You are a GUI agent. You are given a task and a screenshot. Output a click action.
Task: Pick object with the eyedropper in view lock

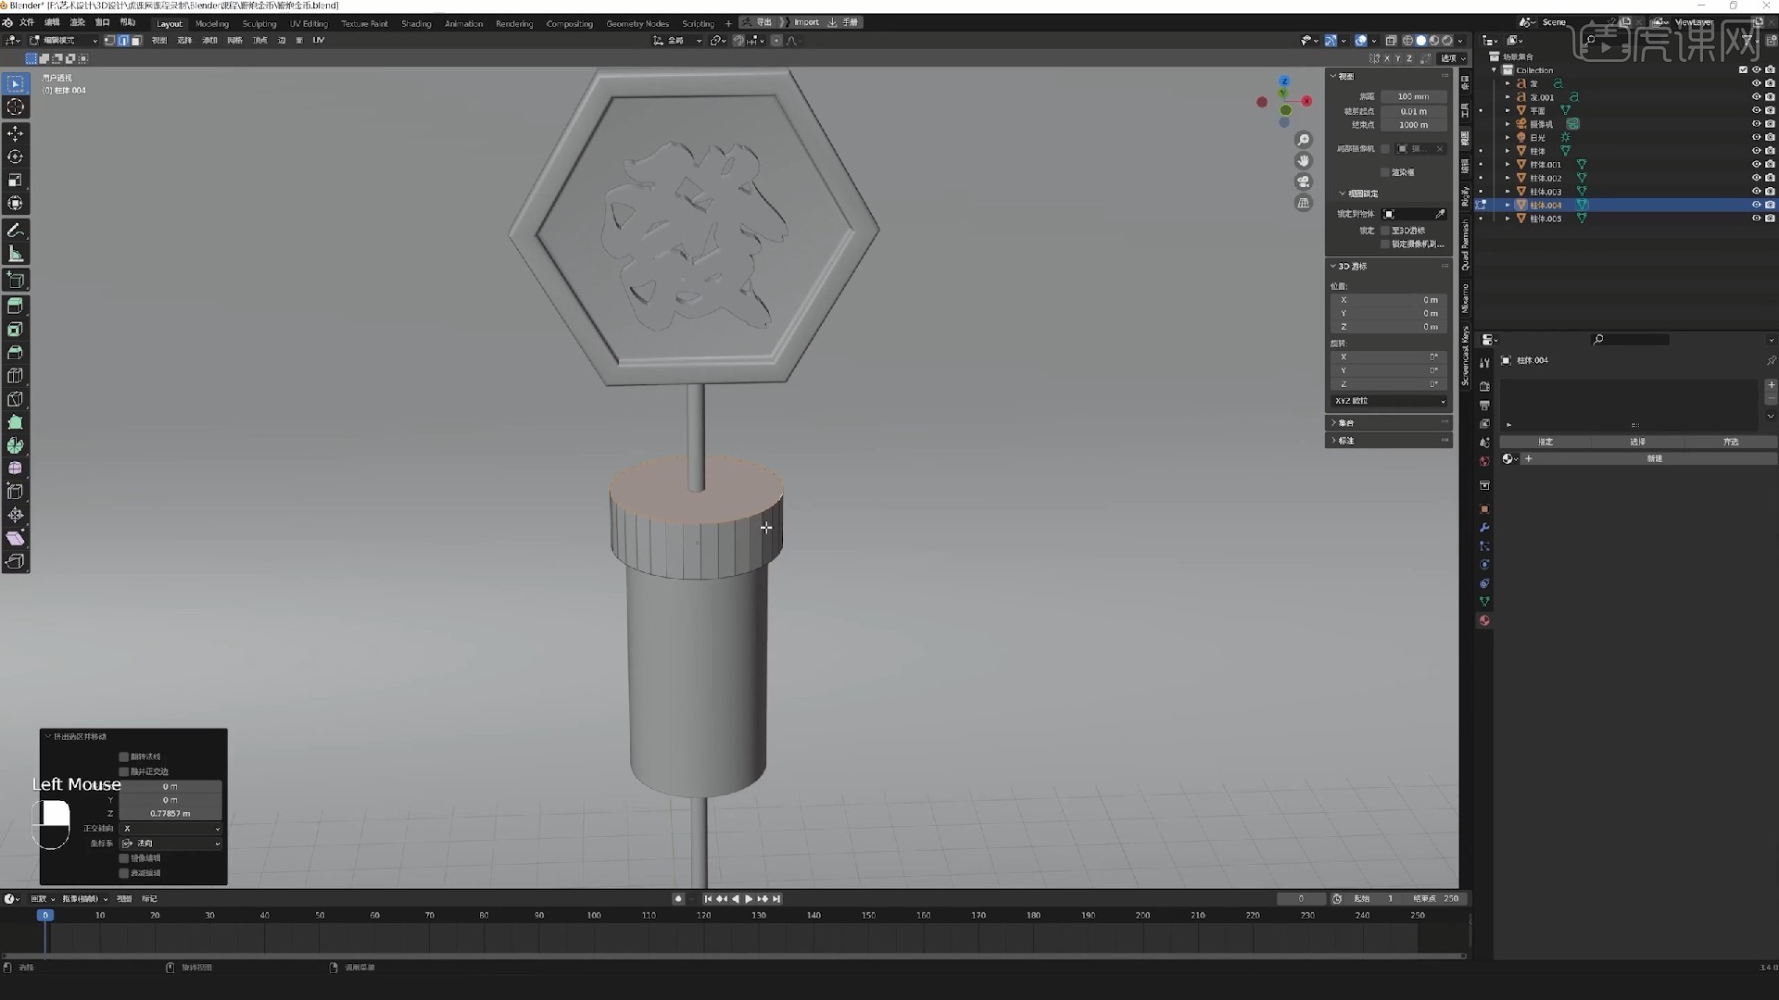click(x=1440, y=214)
